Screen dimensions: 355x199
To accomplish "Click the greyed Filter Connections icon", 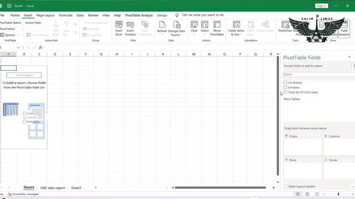I will point(145,24).
